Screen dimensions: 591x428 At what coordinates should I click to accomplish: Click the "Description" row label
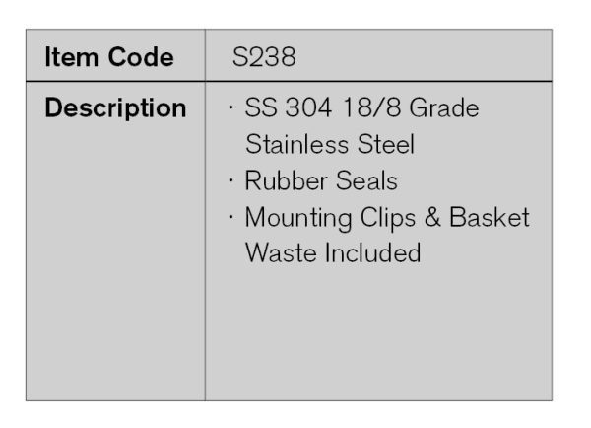point(115,108)
